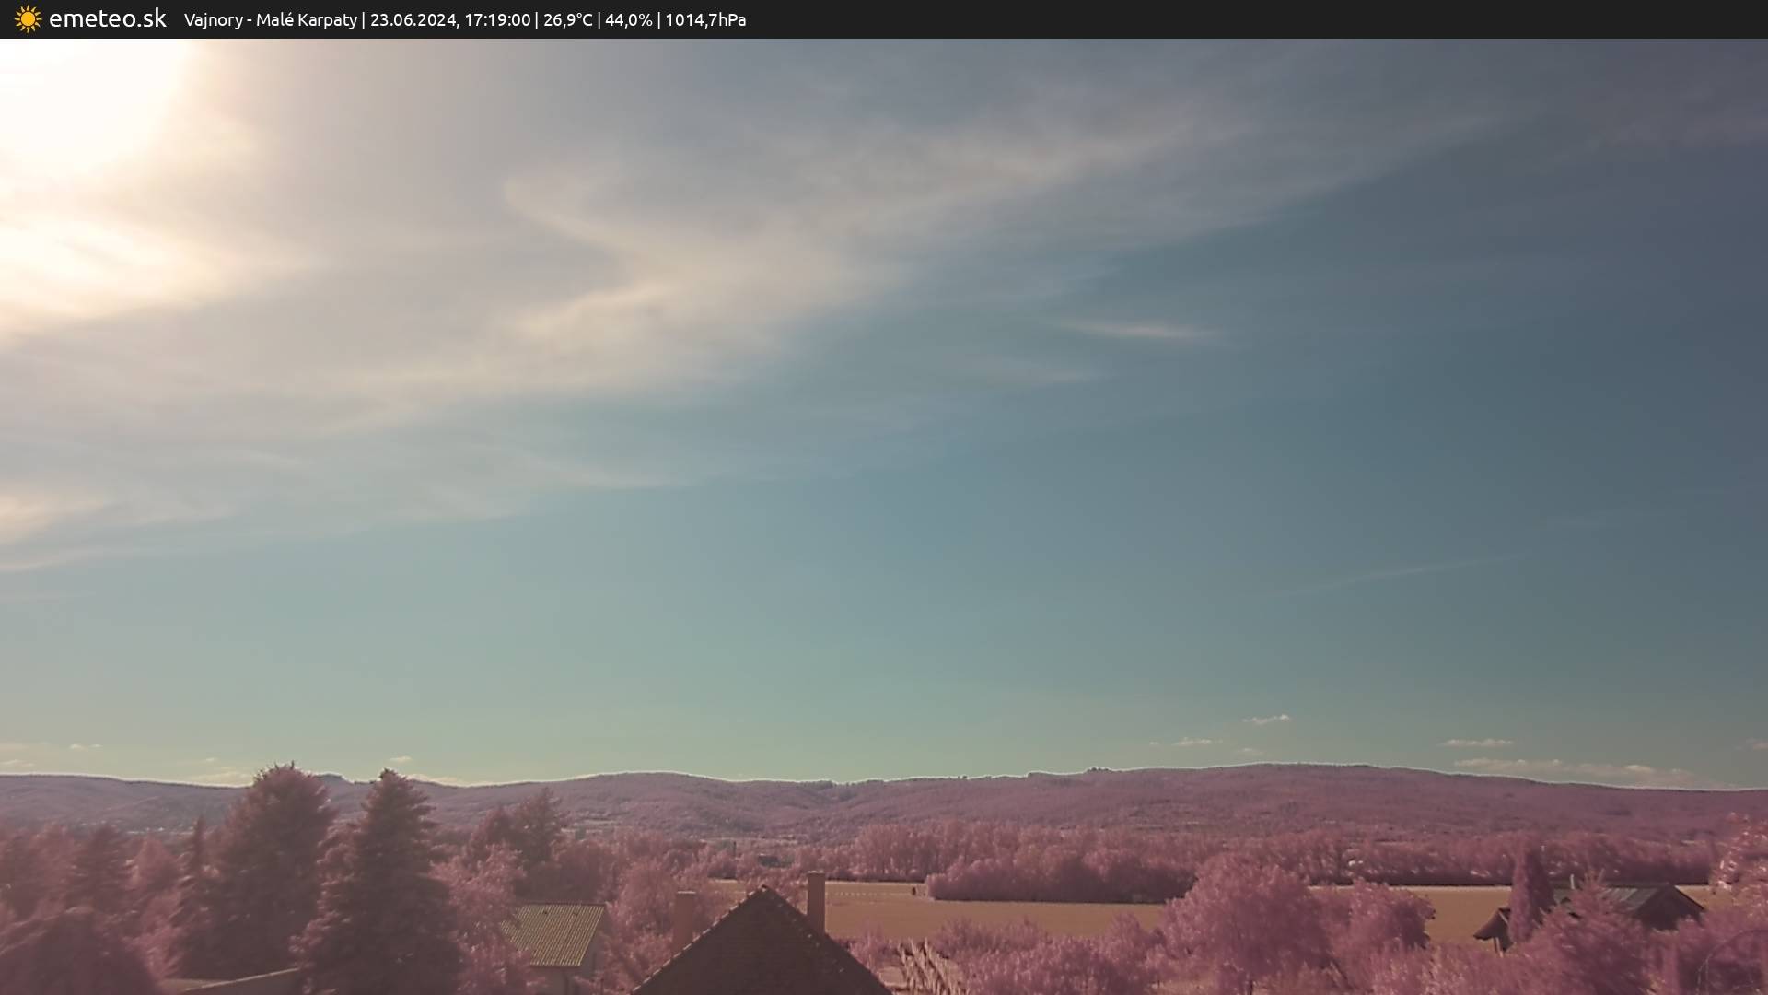Click the 17:19:00 timestamp
This screenshot has height=995, width=1768.
point(497,20)
